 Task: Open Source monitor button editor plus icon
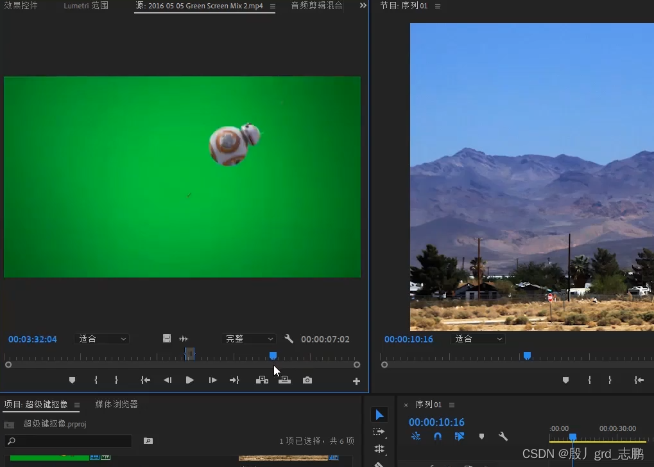point(356,381)
